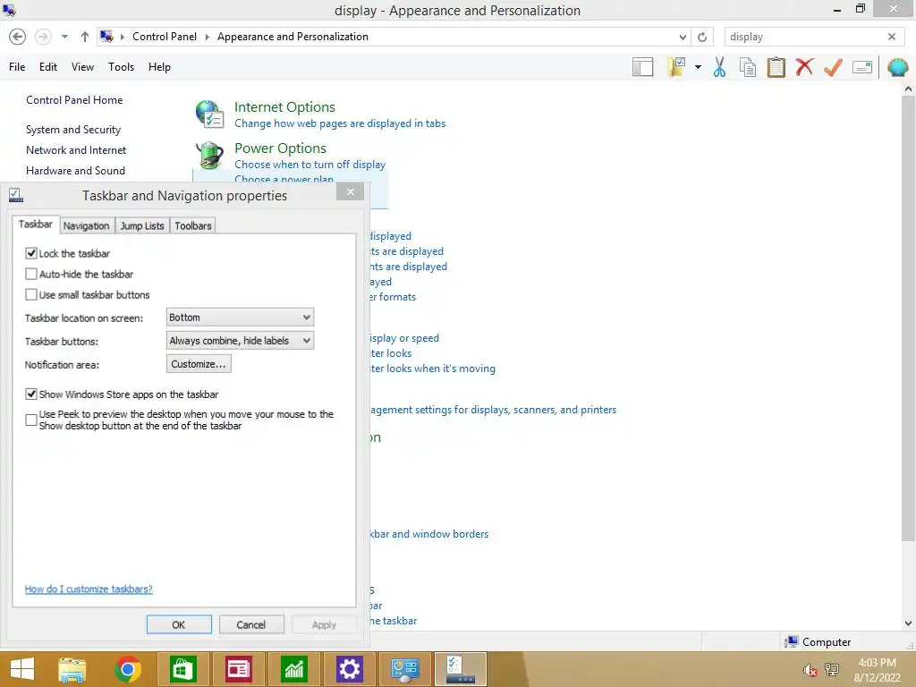Image resolution: width=916 pixels, height=687 pixels.
Task: Refresh the Control Panel view
Action: click(x=702, y=37)
